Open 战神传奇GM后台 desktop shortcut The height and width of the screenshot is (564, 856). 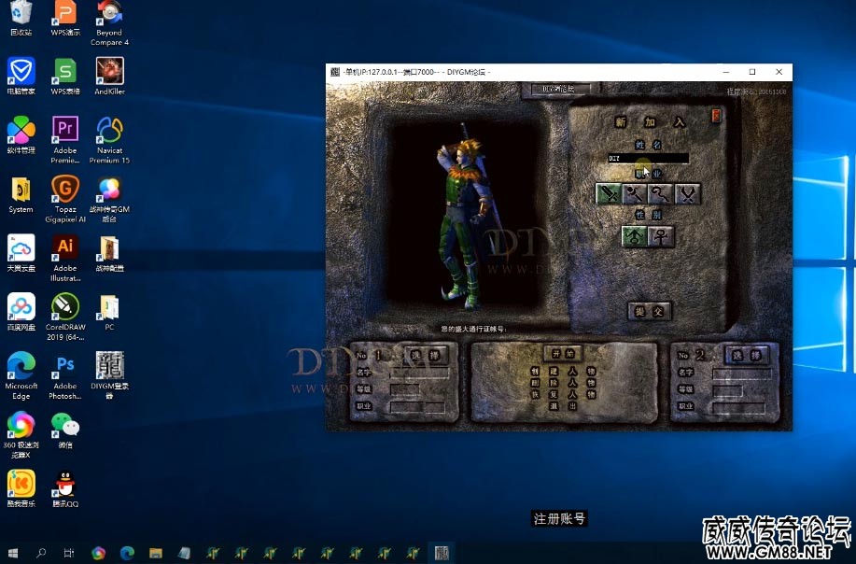pos(110,199)
